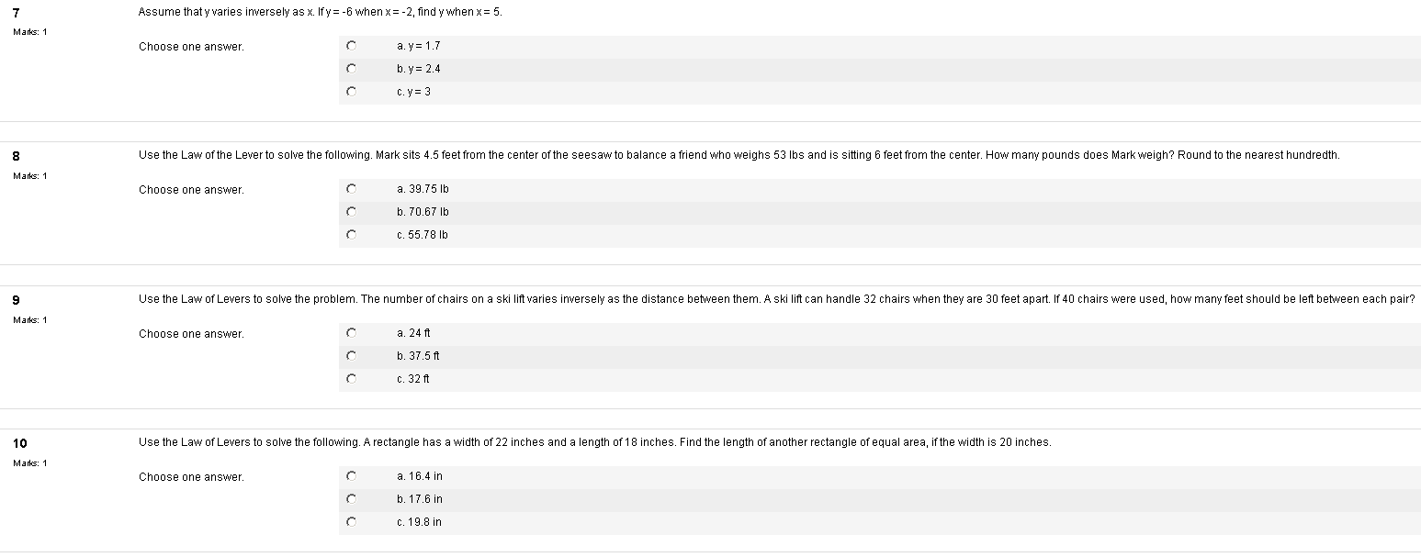Pick 24 ft for the ski lift question
Image resolution: width=1421 pixels, height=557 pixels.
click(350, 332)
